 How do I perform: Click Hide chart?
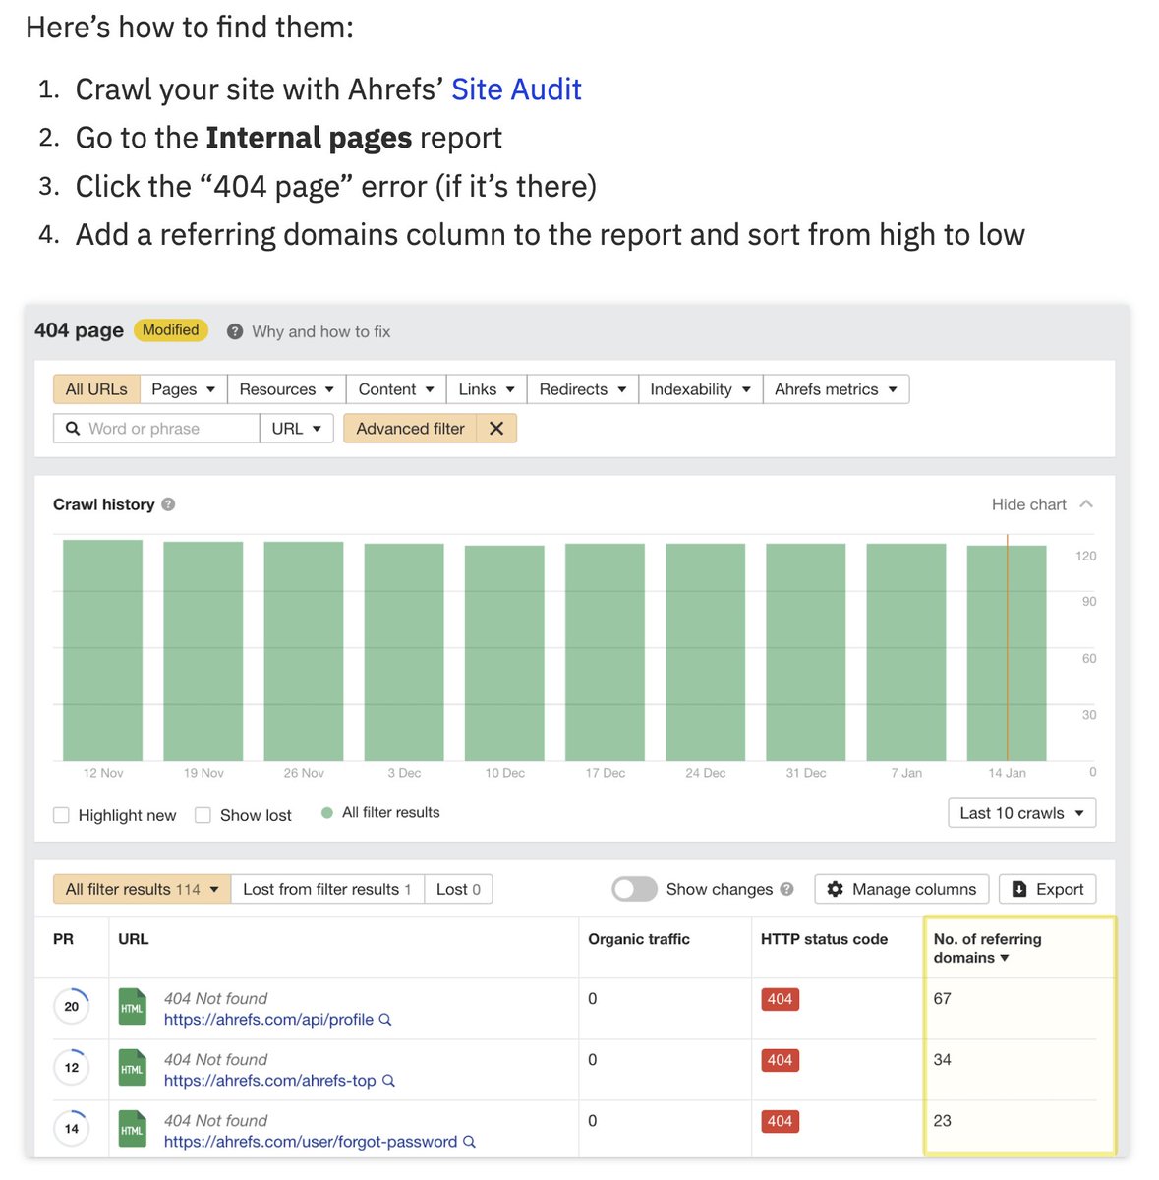point(1028,504)
